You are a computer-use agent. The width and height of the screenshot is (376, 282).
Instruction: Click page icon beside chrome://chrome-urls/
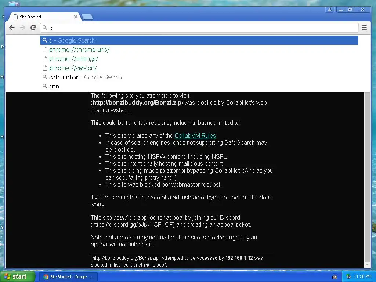click(45, 50)
